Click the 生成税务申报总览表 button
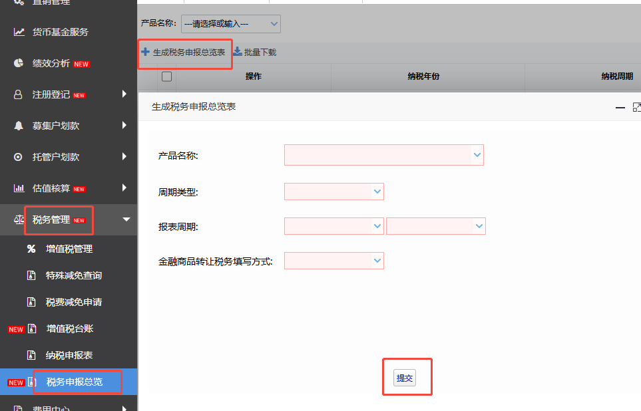641x411 pixels. pos(183,53)
